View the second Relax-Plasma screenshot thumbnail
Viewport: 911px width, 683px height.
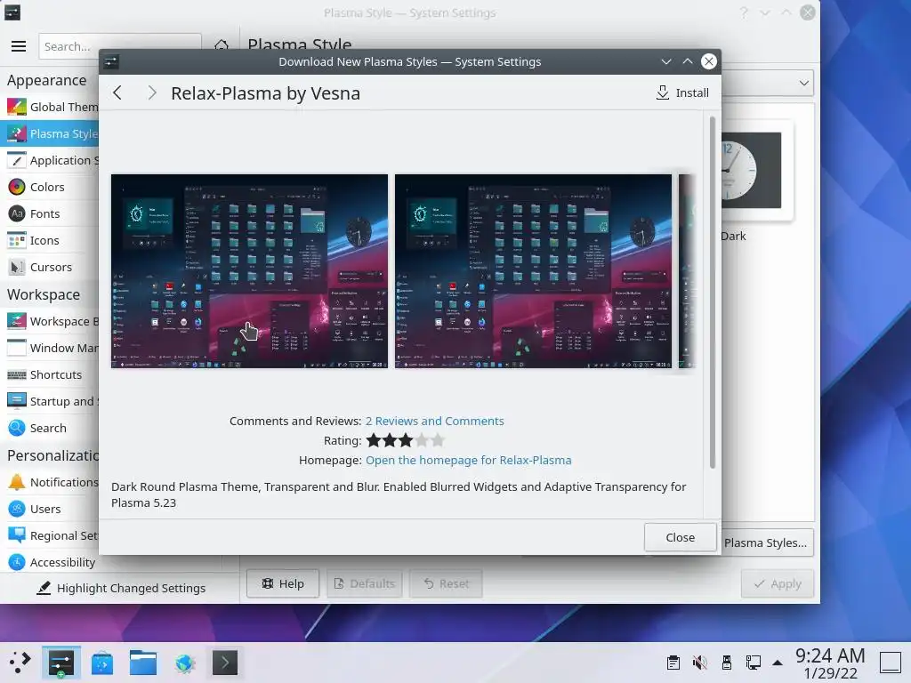[534, 271]
